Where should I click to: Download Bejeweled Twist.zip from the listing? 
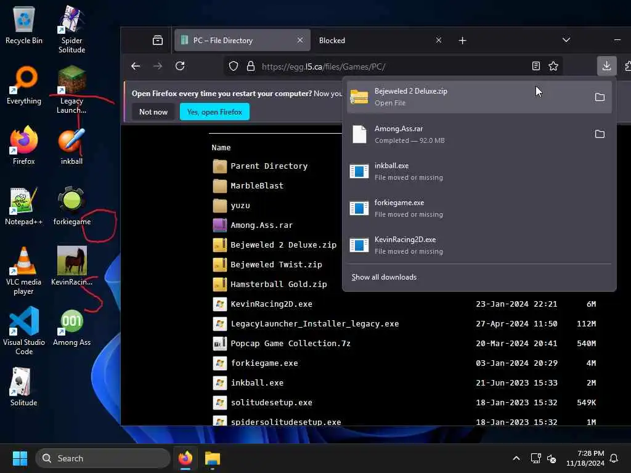tap(276, 265)
